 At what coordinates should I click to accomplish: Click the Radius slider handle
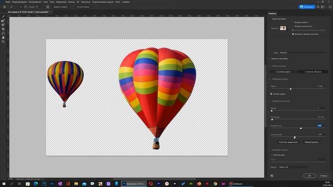point(290,89)
